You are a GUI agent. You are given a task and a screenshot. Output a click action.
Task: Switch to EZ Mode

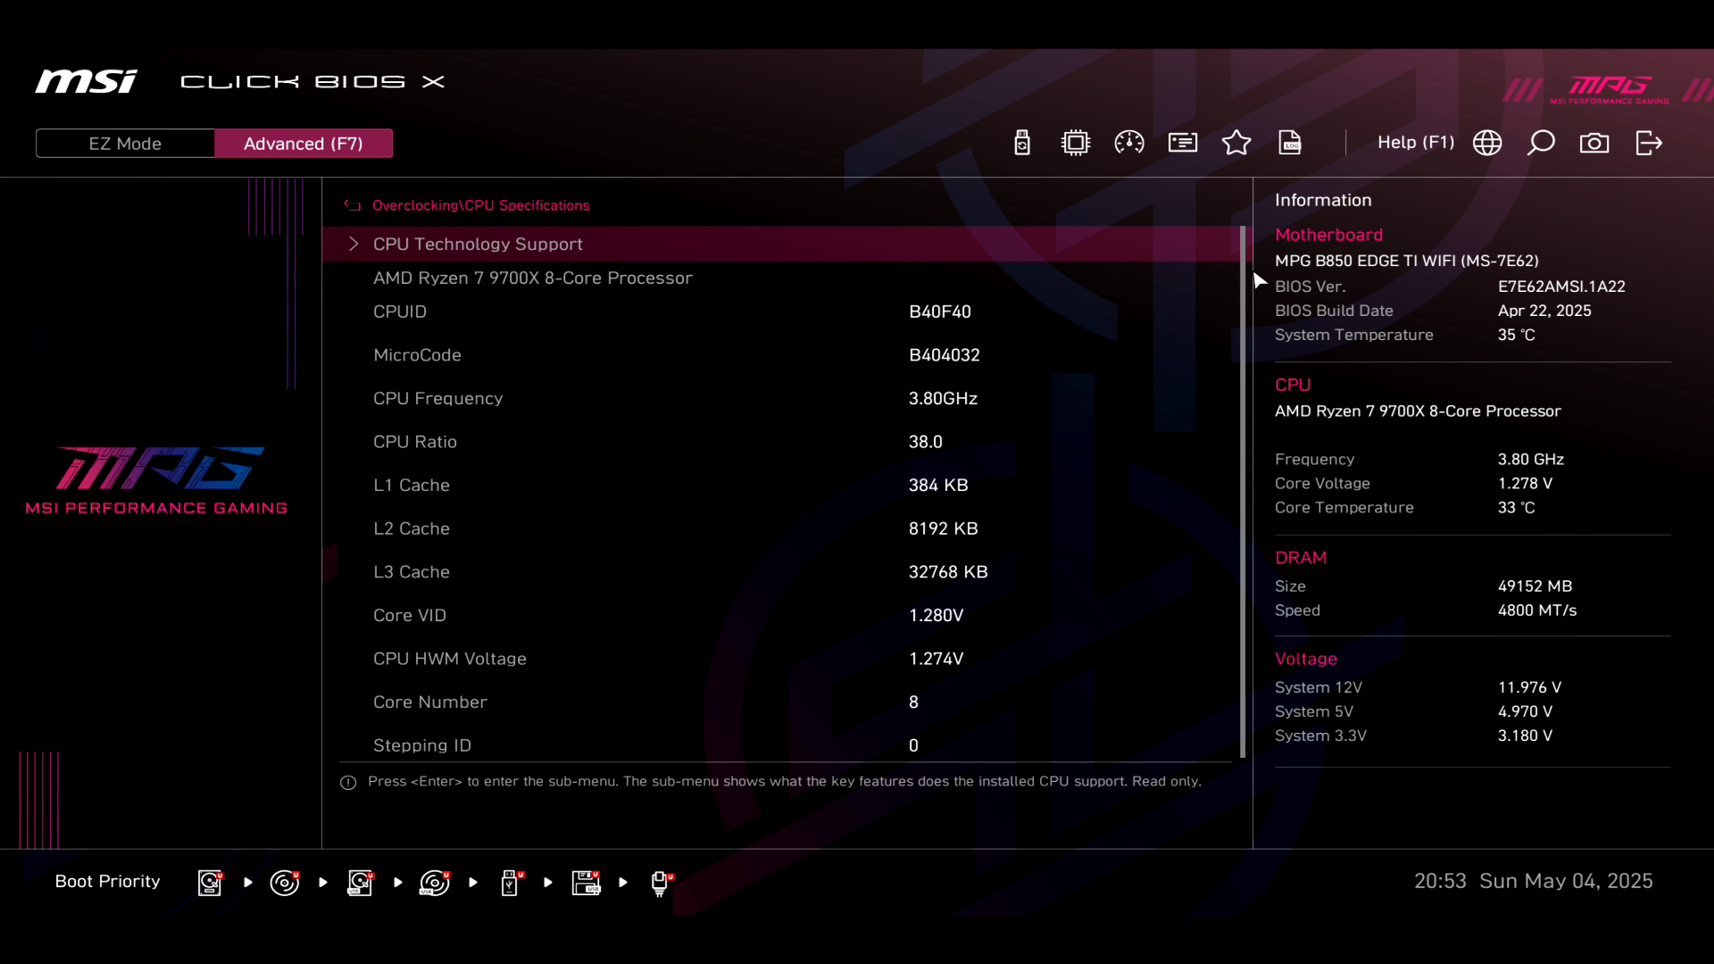tap(125, 144)
